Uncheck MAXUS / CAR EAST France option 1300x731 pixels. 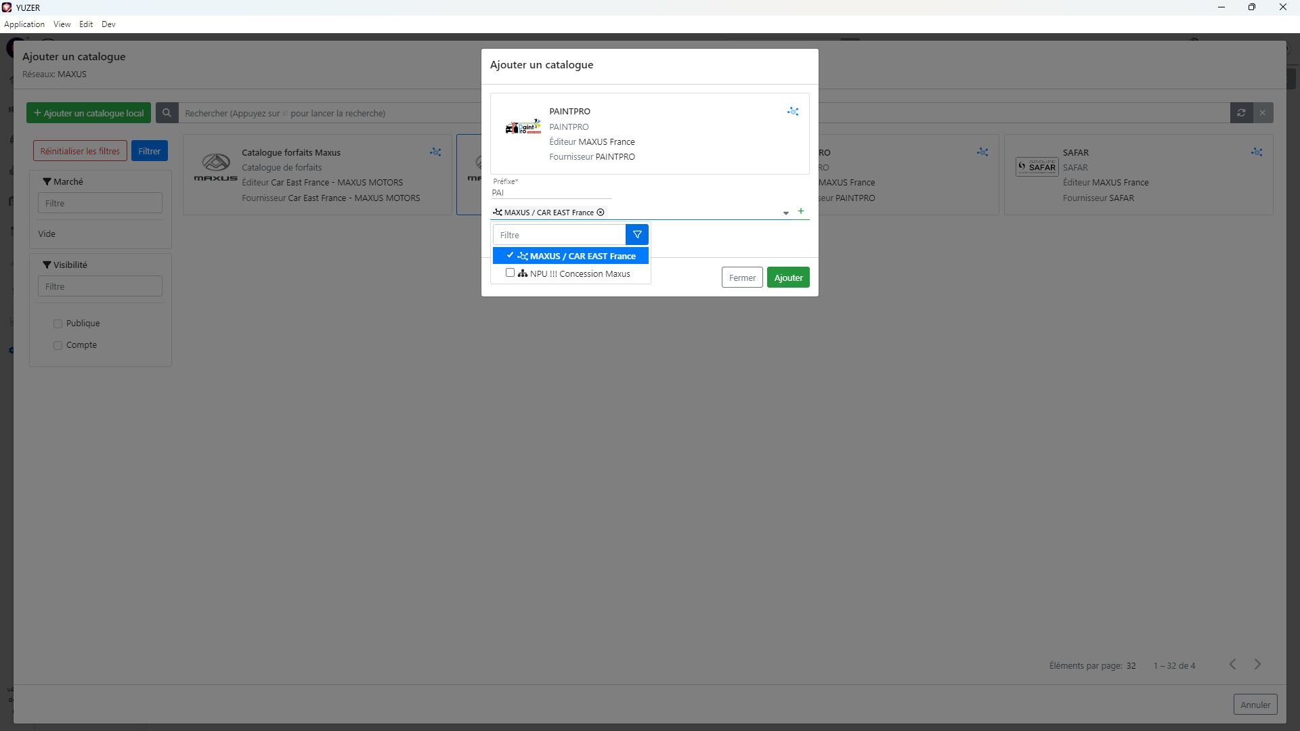tap(511, 256)
